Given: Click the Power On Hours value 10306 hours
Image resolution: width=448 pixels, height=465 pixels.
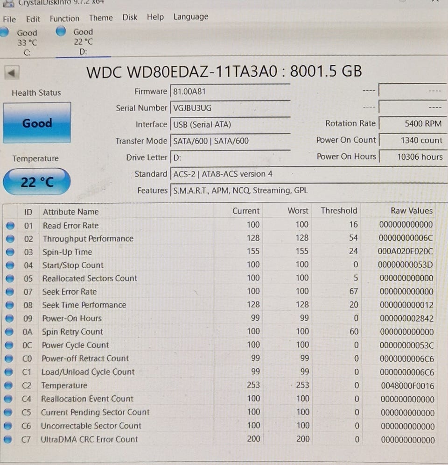Looking at the screenshot, I should click(413, 157).
